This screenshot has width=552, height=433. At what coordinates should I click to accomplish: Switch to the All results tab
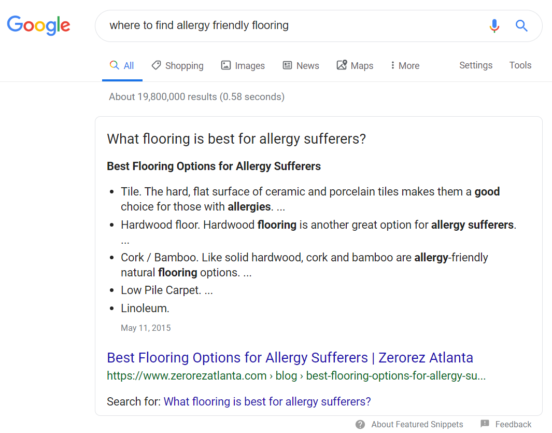(122, 66)
